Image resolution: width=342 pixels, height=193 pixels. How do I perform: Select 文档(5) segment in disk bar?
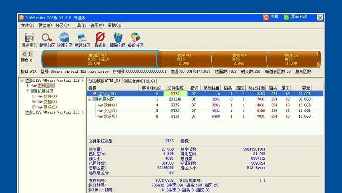tap(239, 59)
